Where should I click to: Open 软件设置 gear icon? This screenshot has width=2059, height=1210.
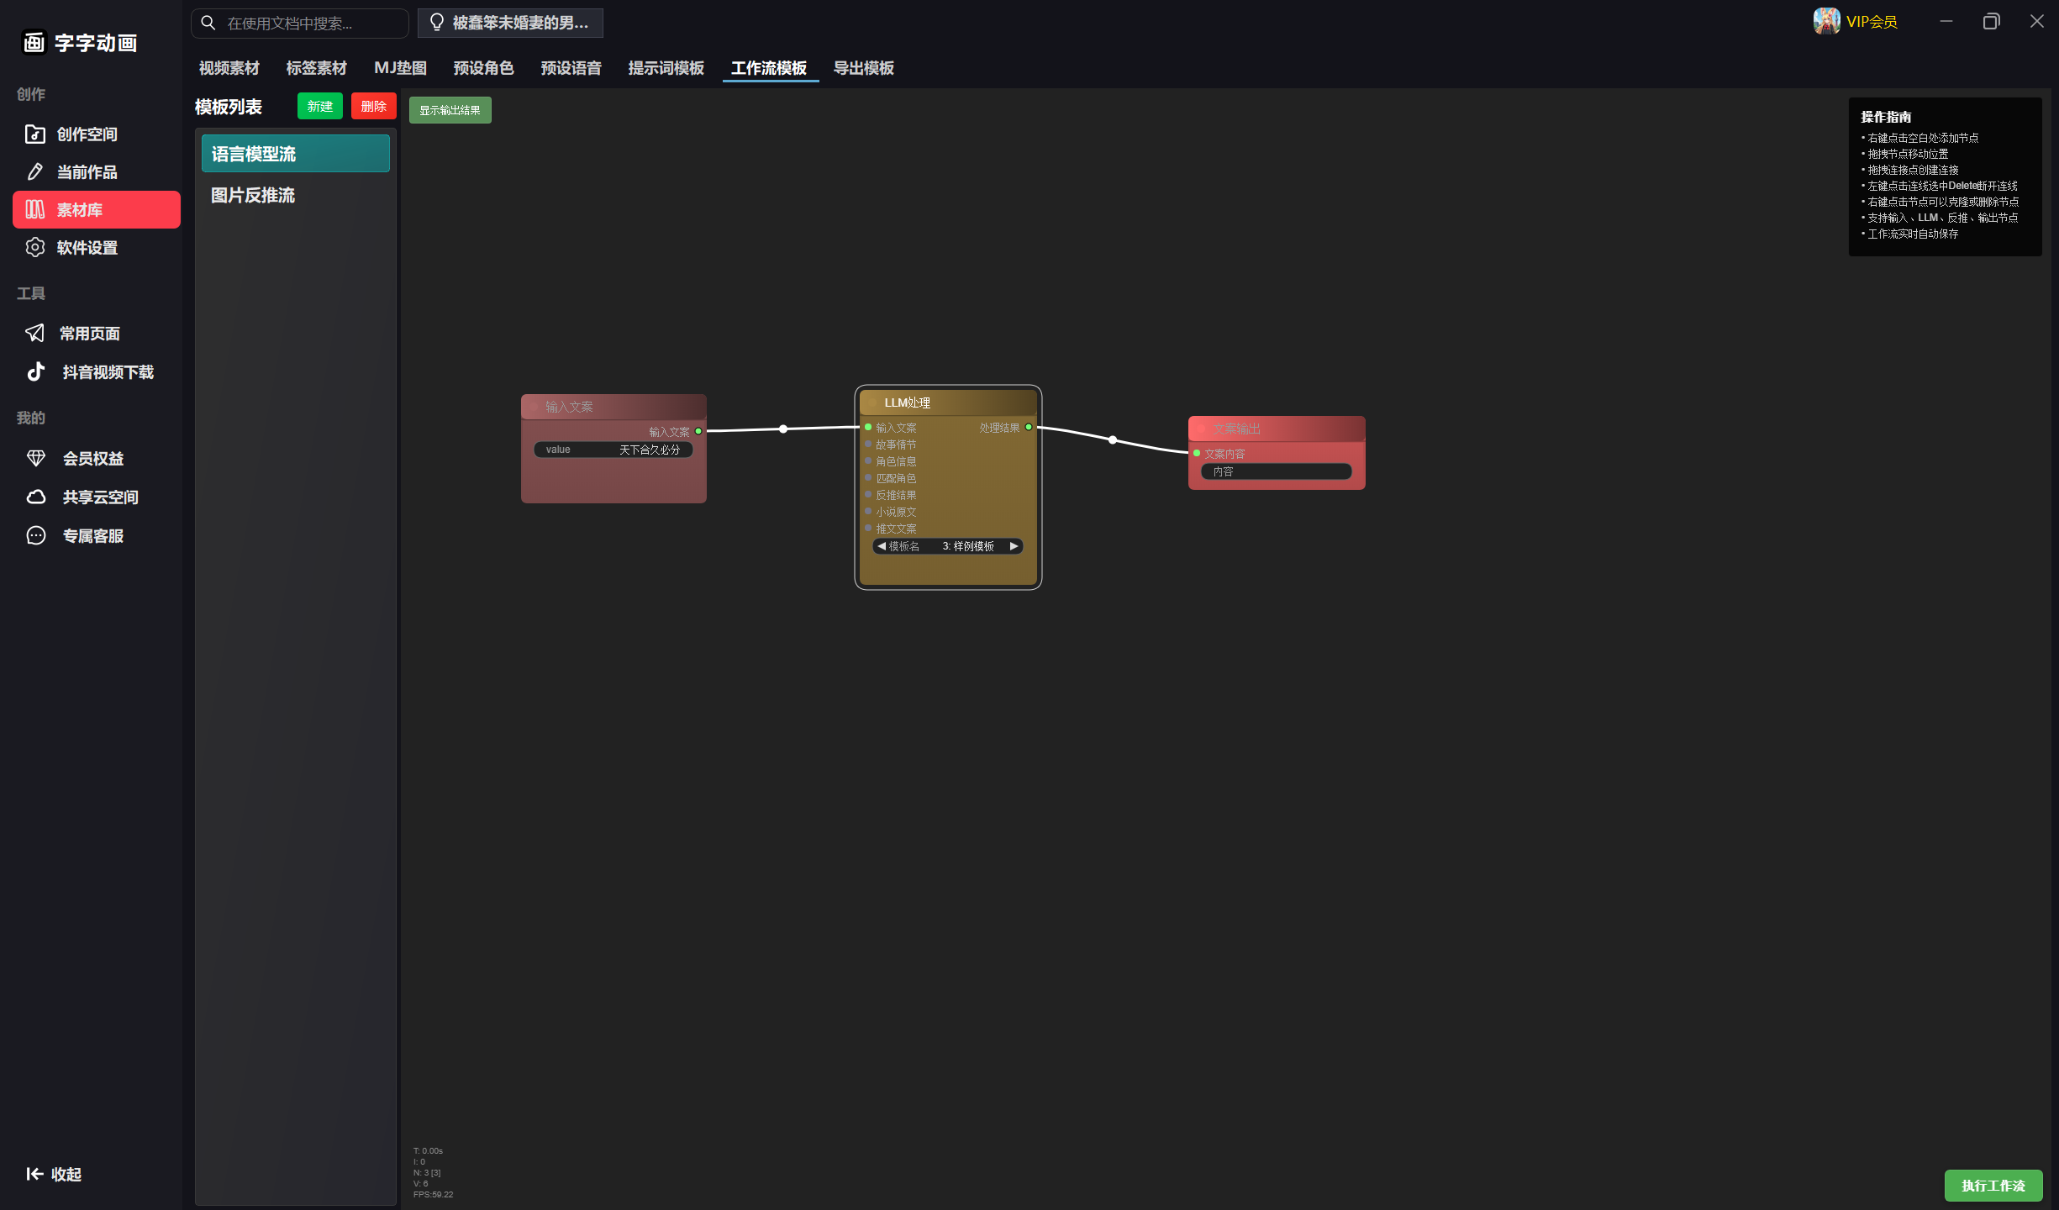(34, 248)
